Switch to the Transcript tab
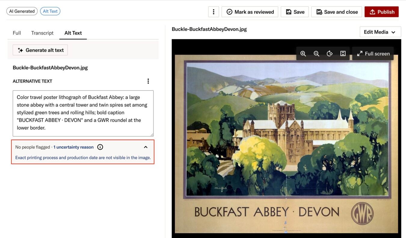The image size is (406, 238). tap(42, 33)
